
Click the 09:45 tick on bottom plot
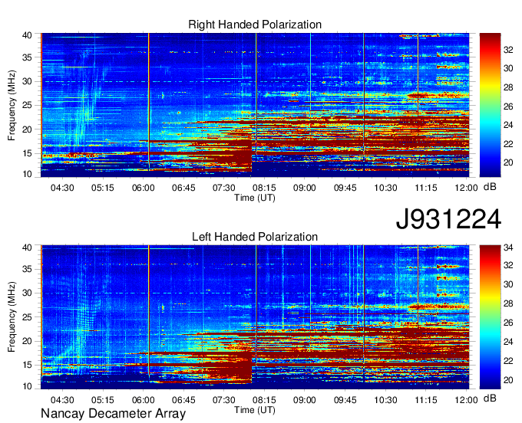click(345, 400)
